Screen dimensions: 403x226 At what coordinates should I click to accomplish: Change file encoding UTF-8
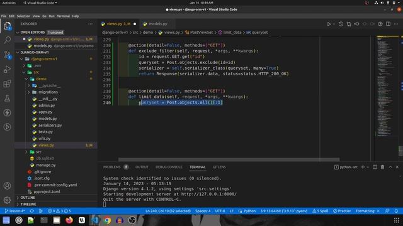220,211
